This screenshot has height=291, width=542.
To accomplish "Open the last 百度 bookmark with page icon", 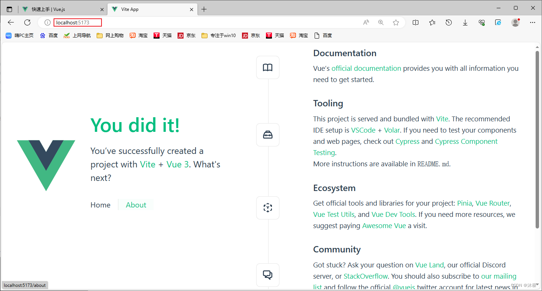I will click(323, 36).
